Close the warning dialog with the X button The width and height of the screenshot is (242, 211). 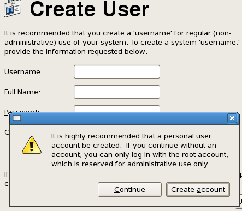[232, 118]
